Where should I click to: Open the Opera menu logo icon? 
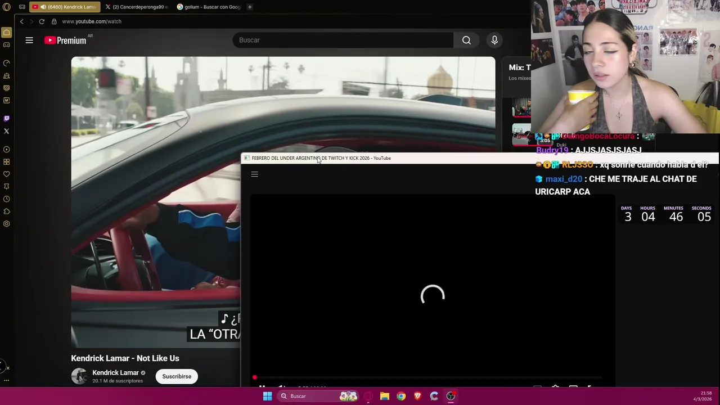[7, 7]
